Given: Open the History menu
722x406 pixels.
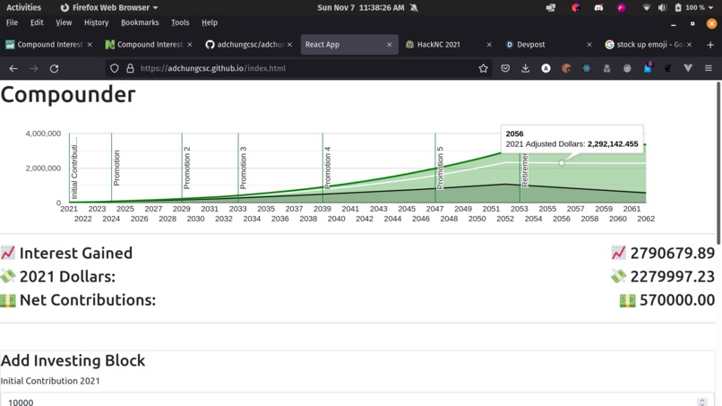Looking at the screenshot, I should click(96, 22).
